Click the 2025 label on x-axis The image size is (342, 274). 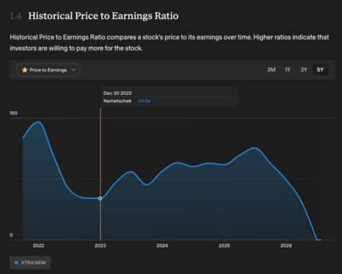tap(224, 246)
